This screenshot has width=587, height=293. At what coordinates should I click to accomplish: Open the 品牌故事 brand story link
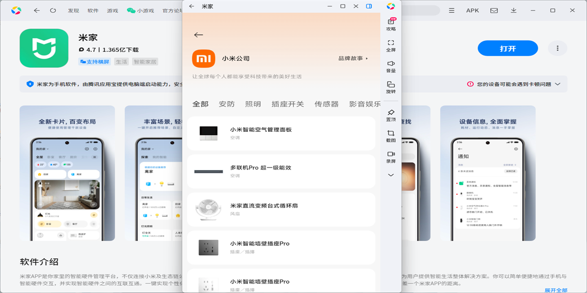352,58
